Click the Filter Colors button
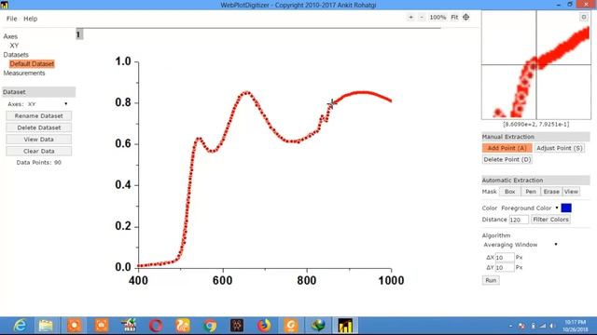597x335 pixels. click(x=550, y=220)
